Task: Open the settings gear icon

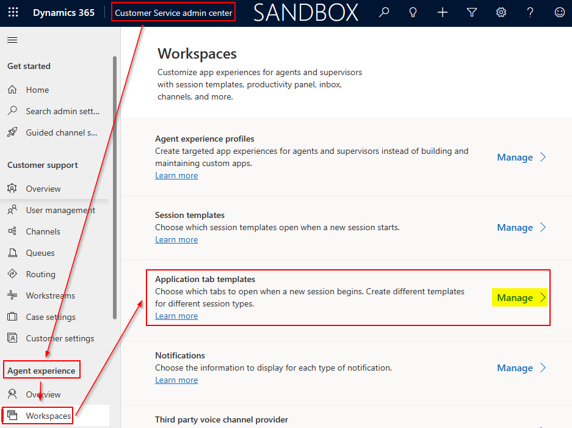Action: pyautogui.click(x=501, y=12)
